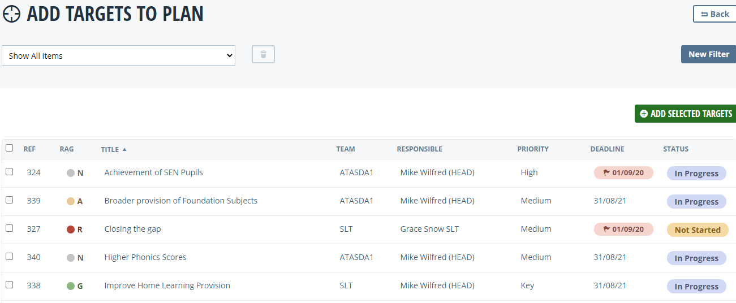Viewport: 736px width, 303px height.
Task: Click In Progress status for row 339
Action: 696,202
